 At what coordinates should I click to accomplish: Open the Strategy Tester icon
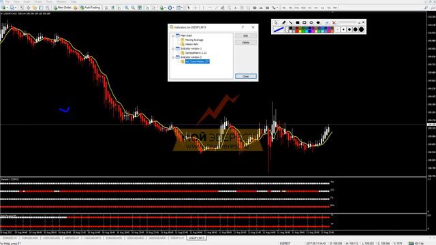pos(48,7)
